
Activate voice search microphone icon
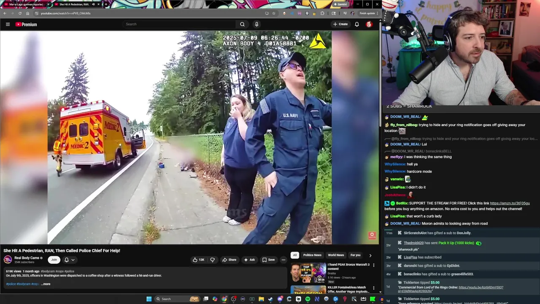[x=256, y=24]
